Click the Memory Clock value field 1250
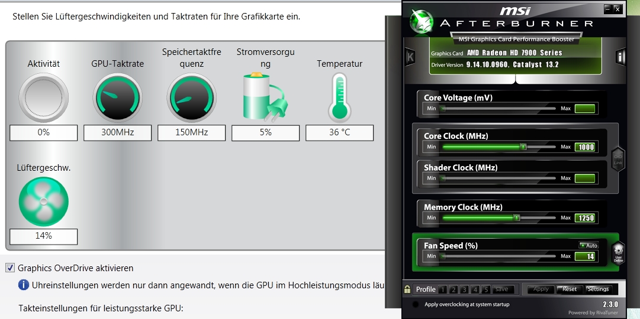This screenshot has height=319, width=640. tap(585, 218)
